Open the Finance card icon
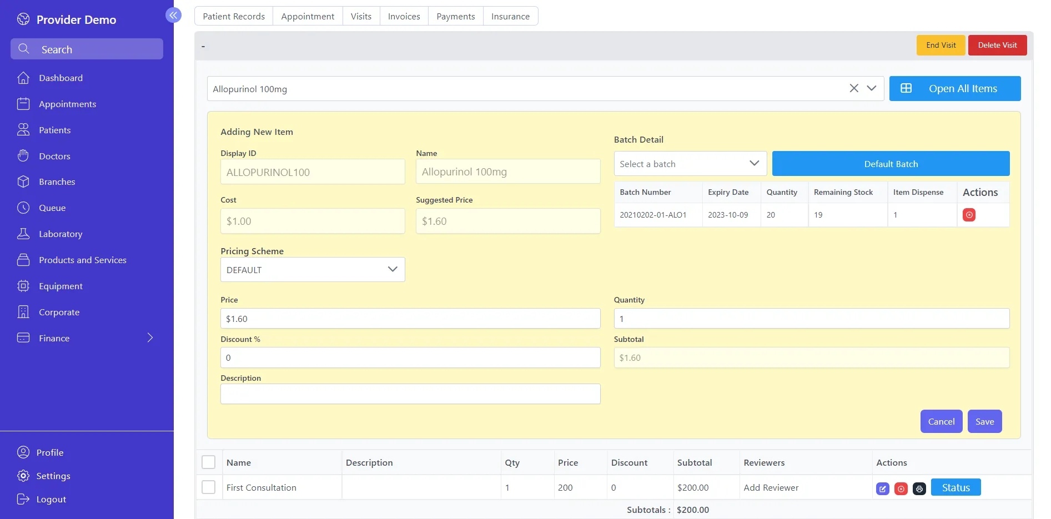The image size is (1051, 519). click(23, 338)
